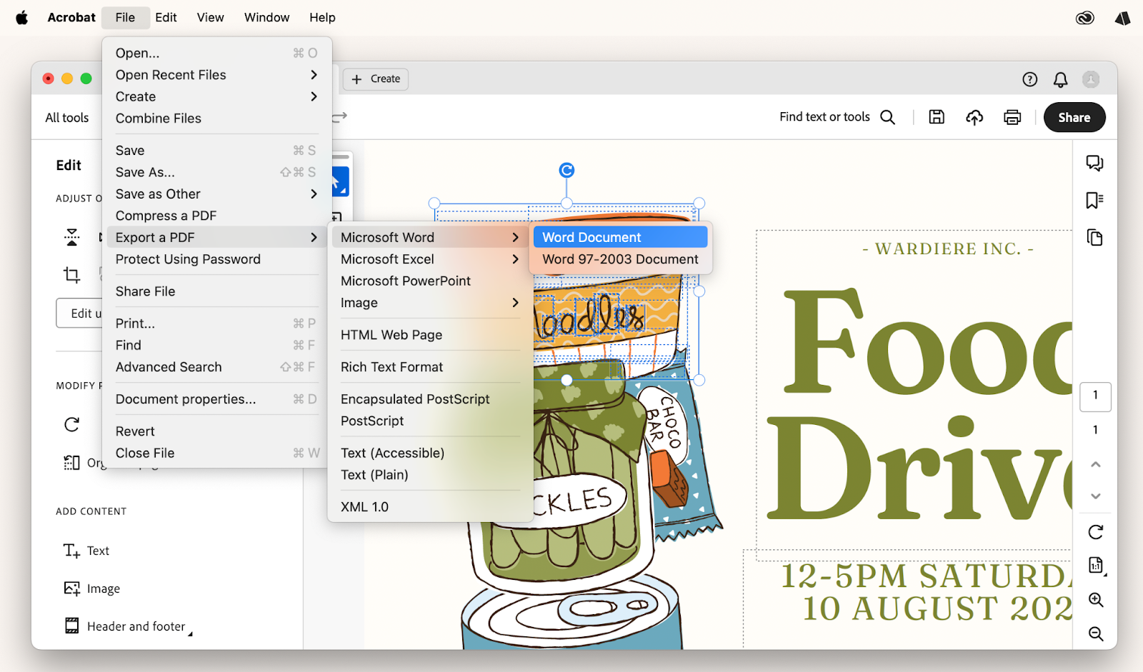The width and height of the screenshot is (1143, 672).
Task: Expand the Save as Other submenu
Action: pyautogui.click(x=157, y=194)
